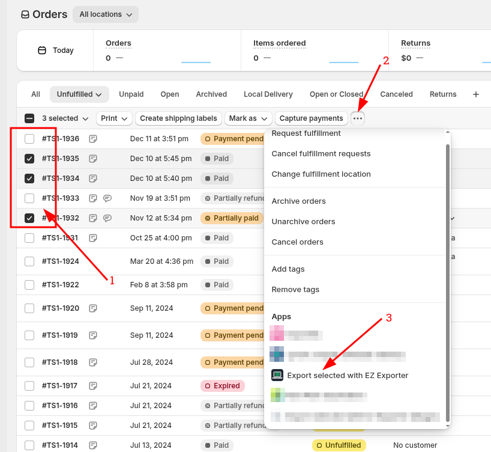
Task: Open the Print dropdown menu
Action: [114, 118]
